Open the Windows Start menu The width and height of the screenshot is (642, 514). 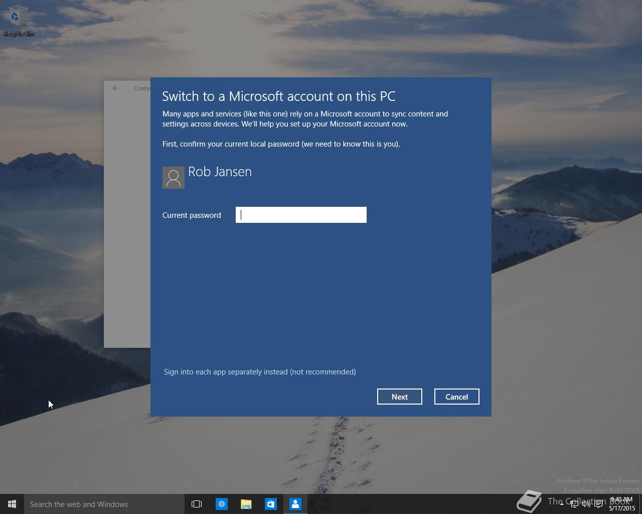click(x=12, y=504)
